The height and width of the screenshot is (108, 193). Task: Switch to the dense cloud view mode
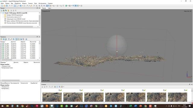(50, 6)
